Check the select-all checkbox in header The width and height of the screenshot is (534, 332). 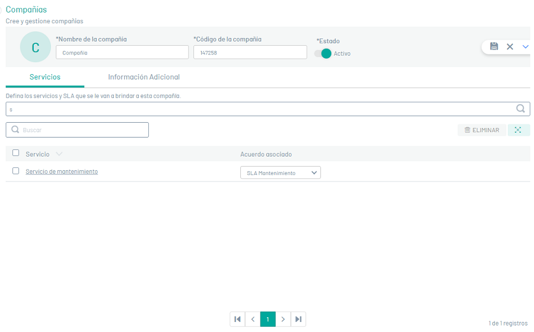pyautogui.click(x=16, y=153)
